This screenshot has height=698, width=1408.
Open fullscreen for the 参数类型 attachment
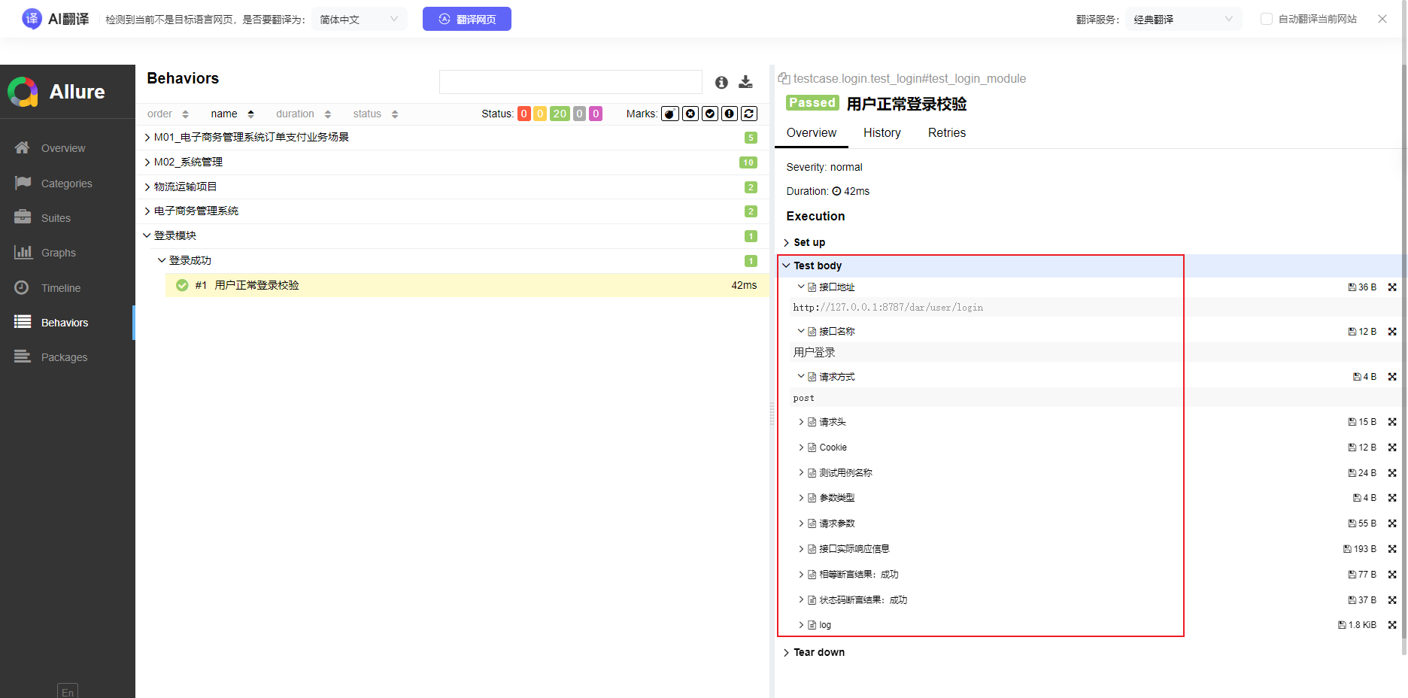click(x=1392, y=498)
